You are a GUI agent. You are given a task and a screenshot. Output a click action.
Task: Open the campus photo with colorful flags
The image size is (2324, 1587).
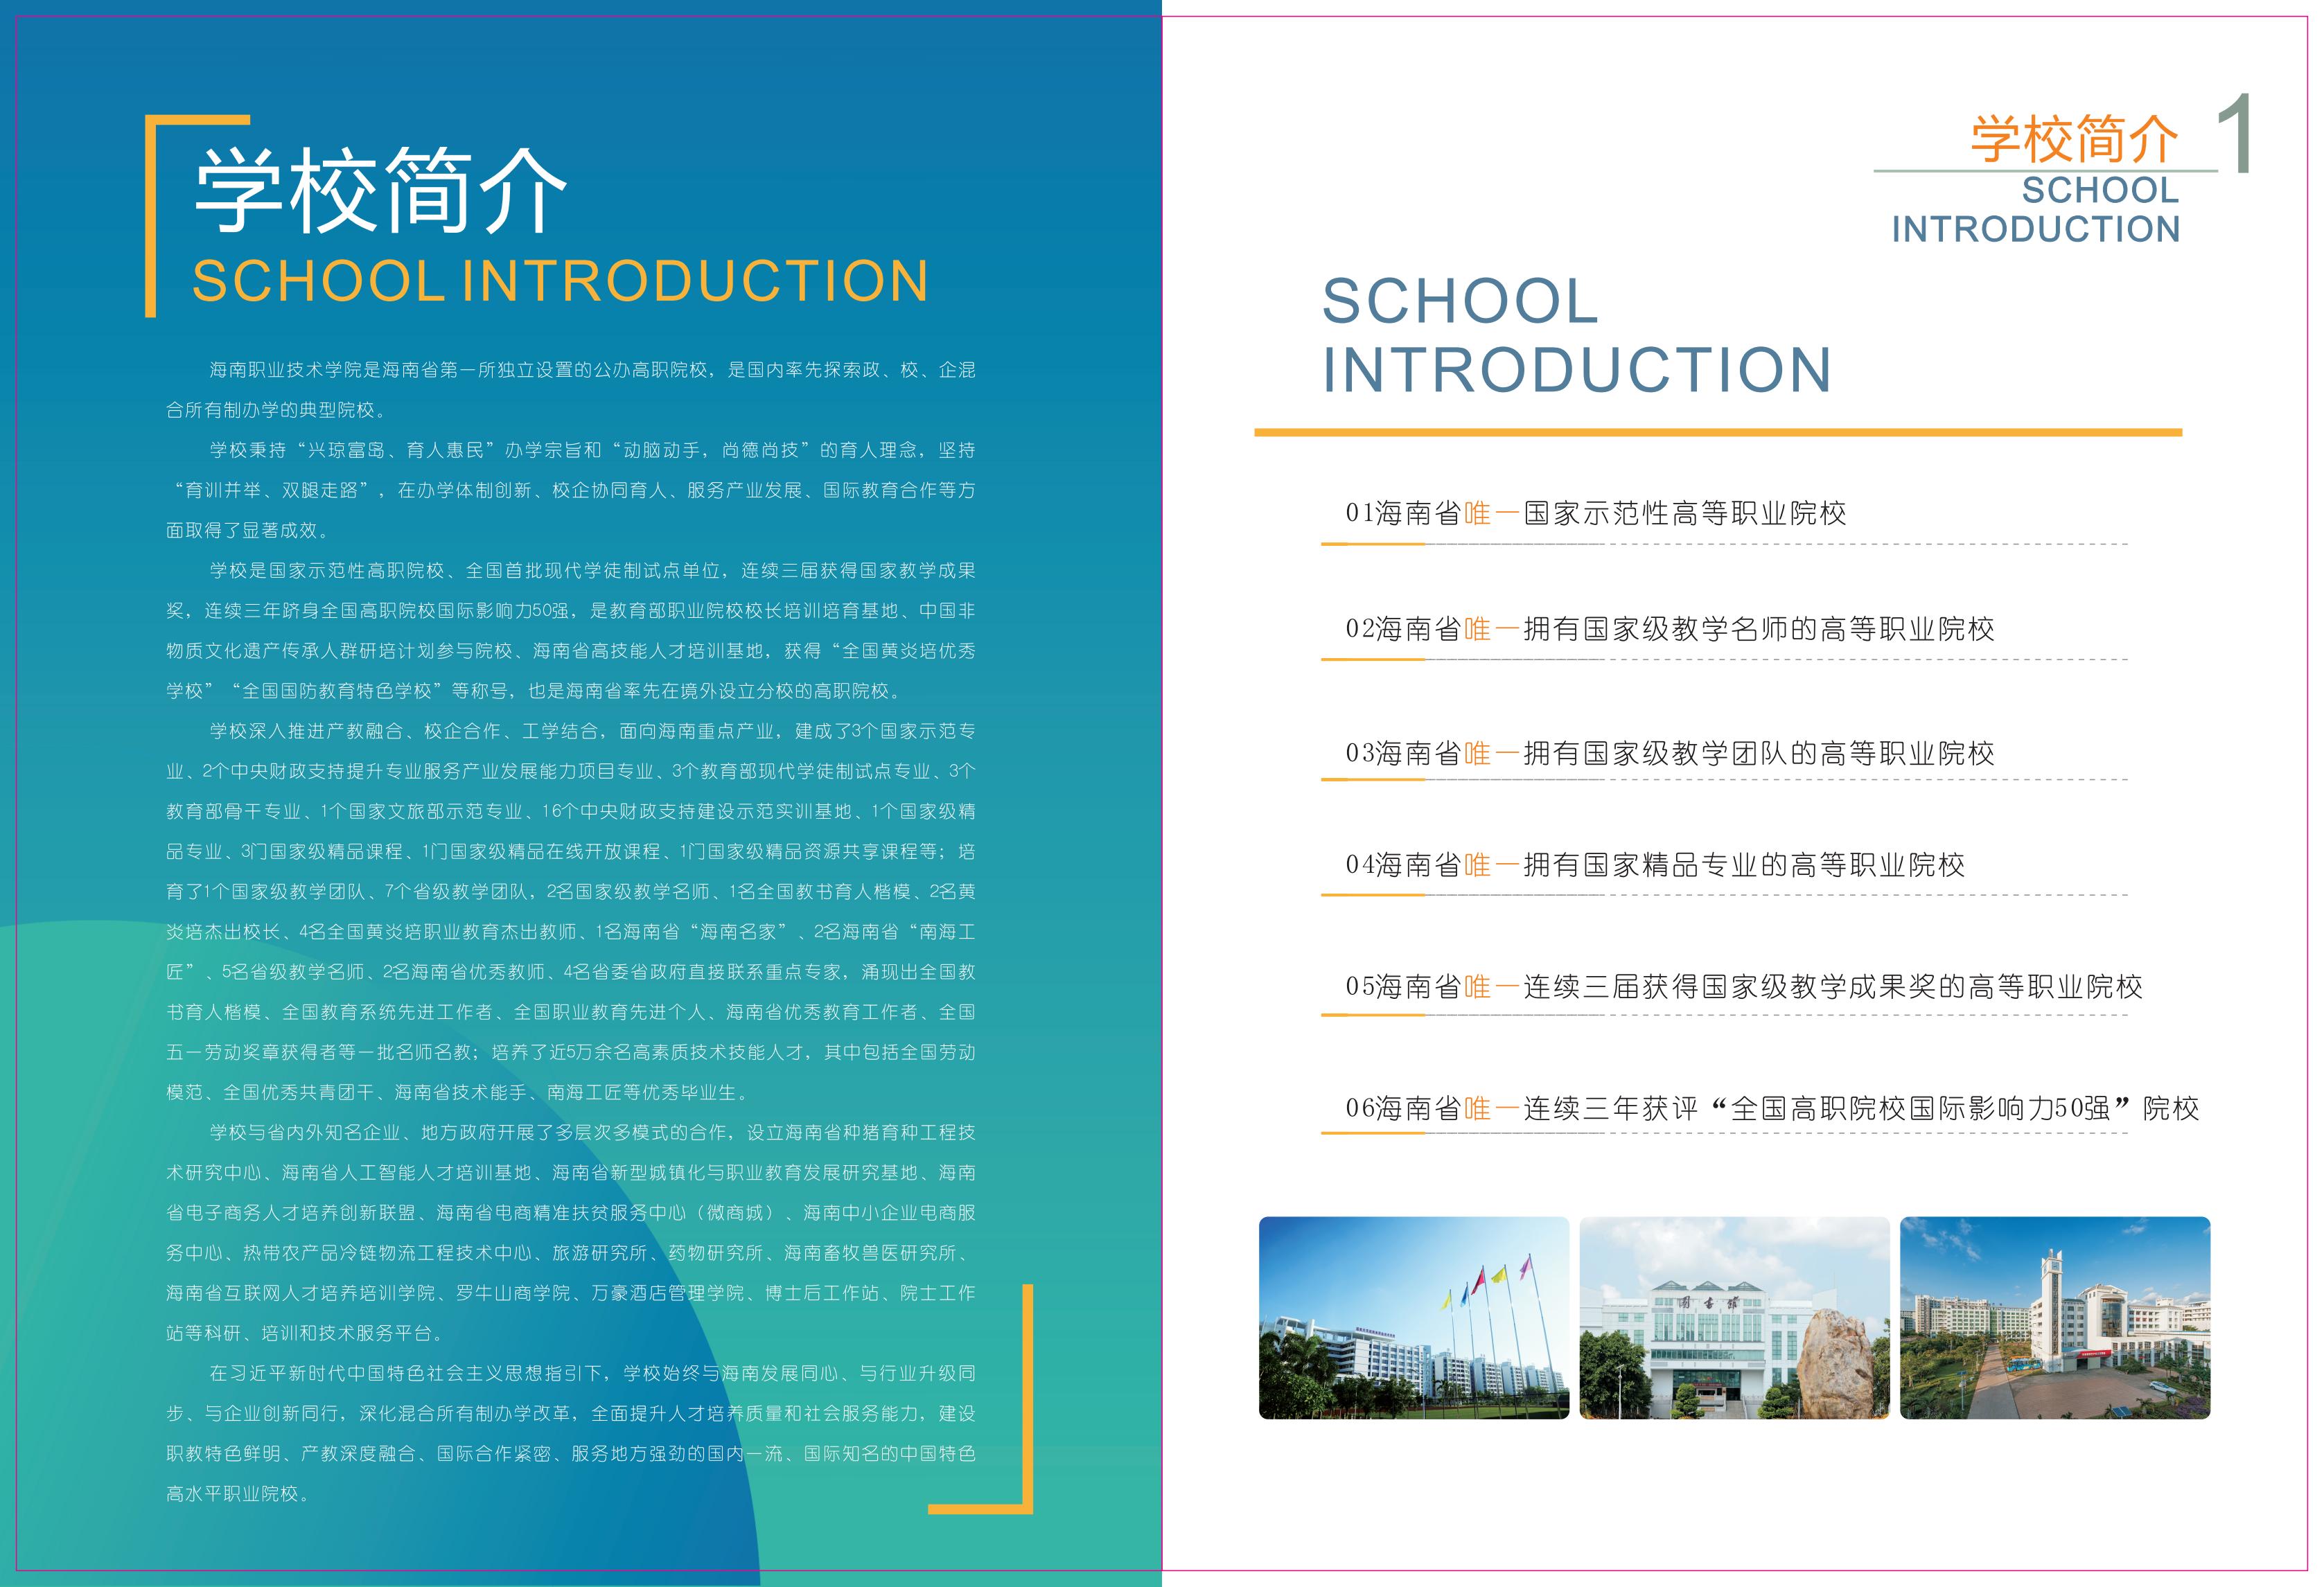click(1414, 1317)
